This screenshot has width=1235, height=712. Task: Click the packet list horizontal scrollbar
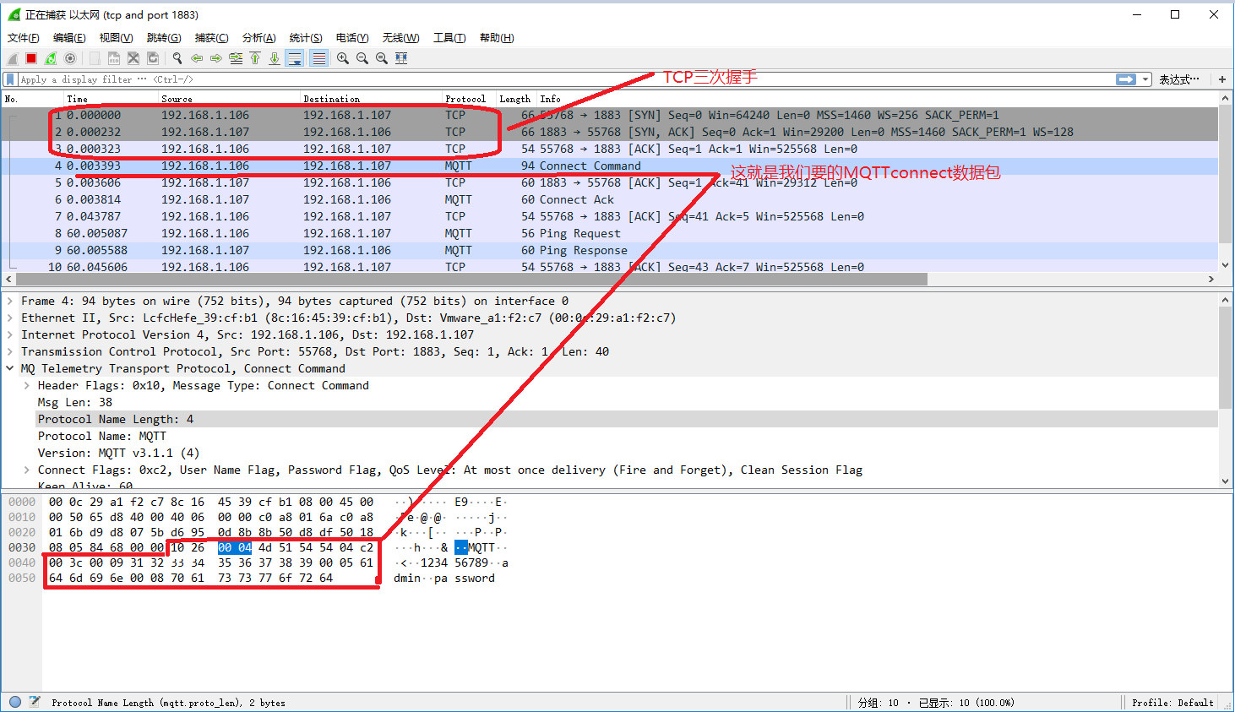coord(471,279)
